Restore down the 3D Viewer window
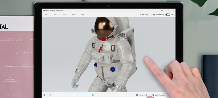 [168, 10]
